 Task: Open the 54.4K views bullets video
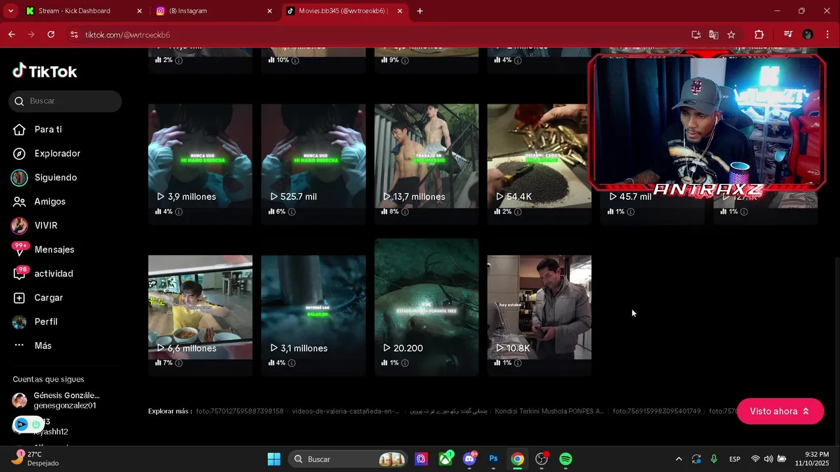tap(539, 156)
